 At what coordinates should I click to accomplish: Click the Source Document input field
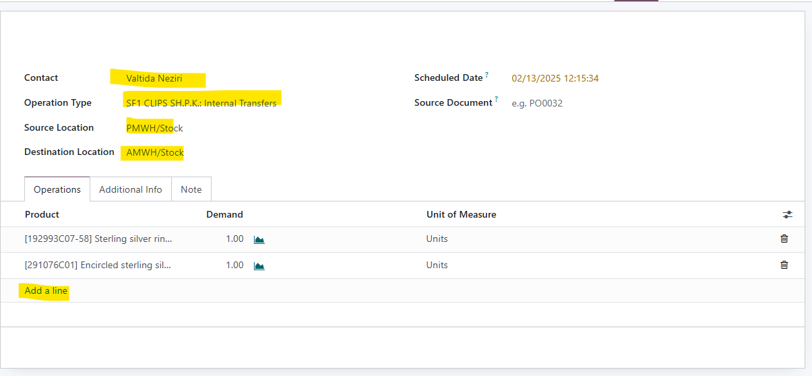573,103
